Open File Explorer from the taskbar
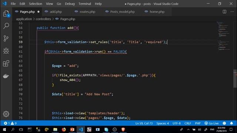The height and width of the screenshot is (133, 237). pos(55,130)
